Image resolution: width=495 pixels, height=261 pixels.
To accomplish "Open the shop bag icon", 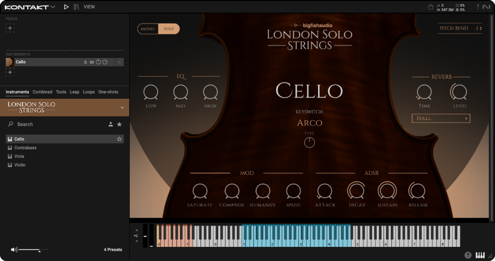I will coord(431,7).
